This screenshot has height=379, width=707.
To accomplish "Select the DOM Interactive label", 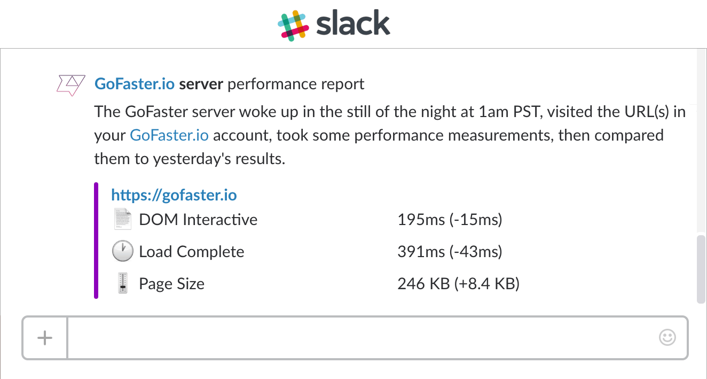I will (x=198, y=220).
